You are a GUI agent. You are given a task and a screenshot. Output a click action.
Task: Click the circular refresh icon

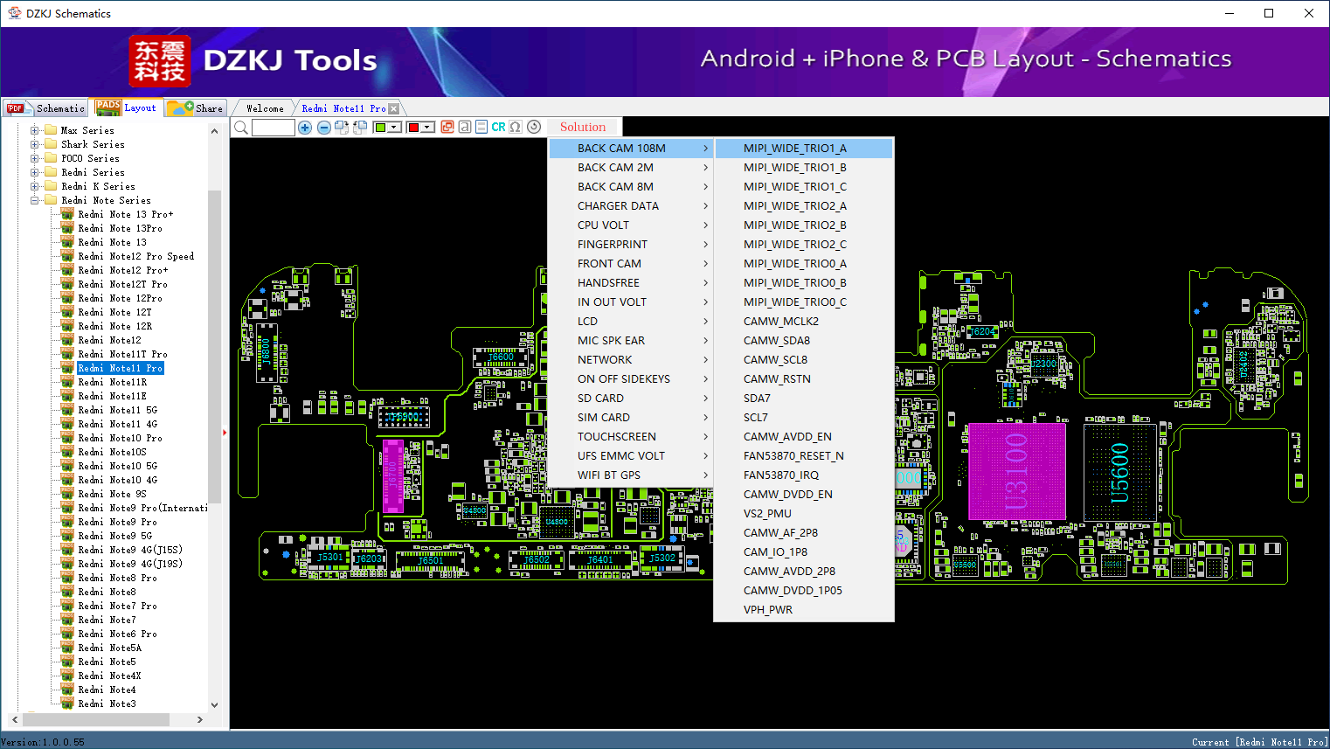coord(534,127)
